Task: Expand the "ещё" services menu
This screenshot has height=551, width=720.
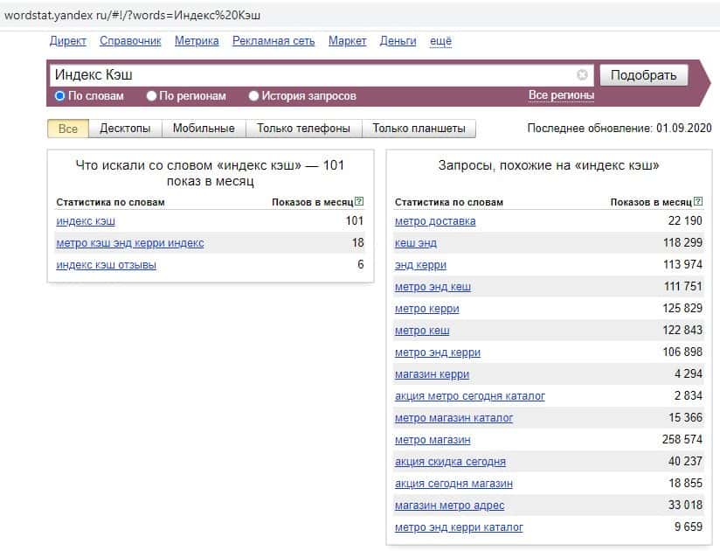Action: tap(440, 41)
